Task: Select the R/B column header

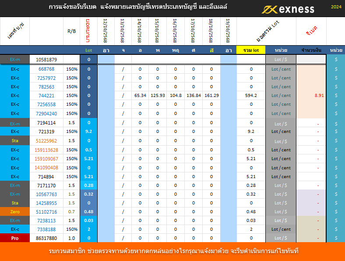Action: point(71,31)
